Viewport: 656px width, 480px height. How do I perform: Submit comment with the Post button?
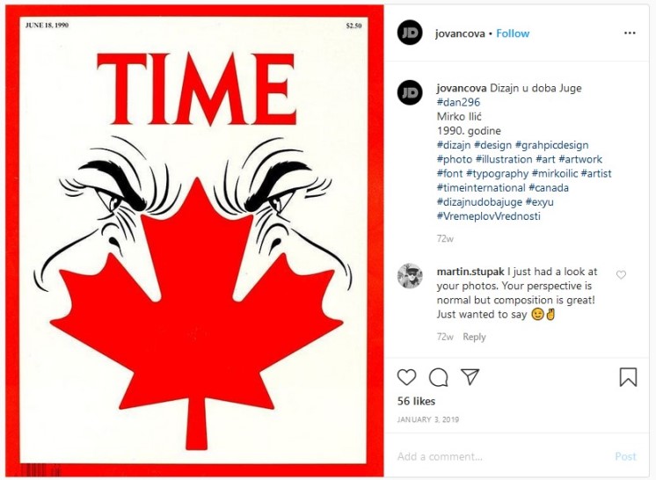(x=625, y=456)
